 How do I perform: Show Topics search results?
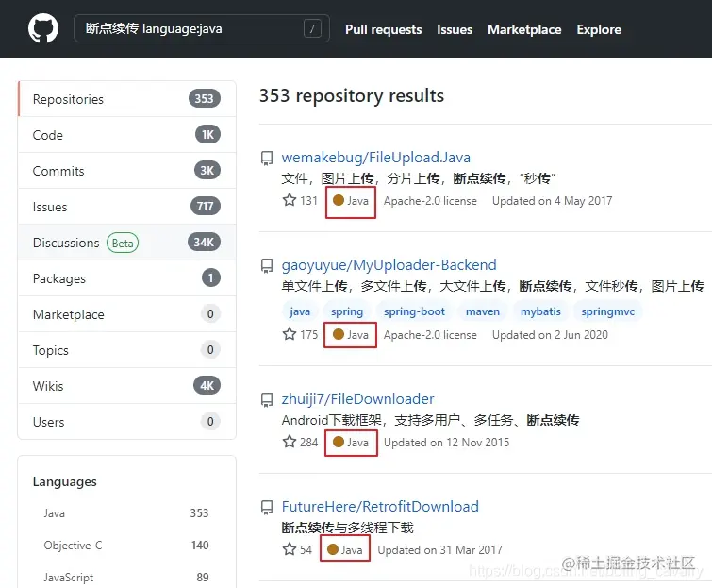click(127, 350)
